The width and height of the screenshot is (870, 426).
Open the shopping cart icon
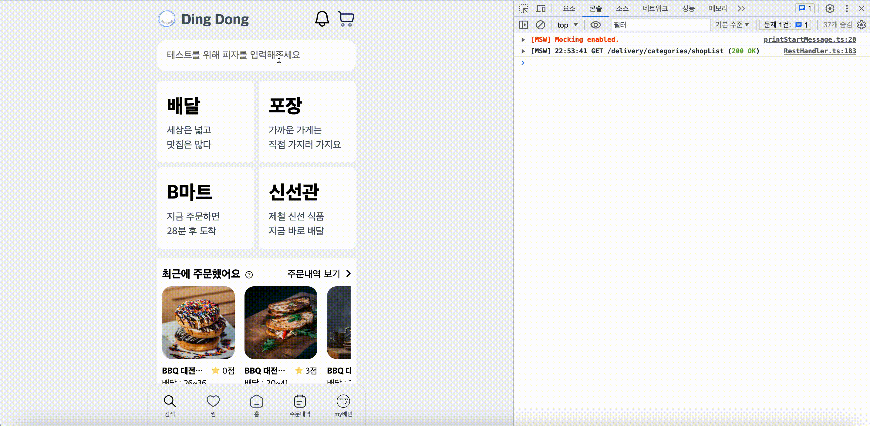346,18
